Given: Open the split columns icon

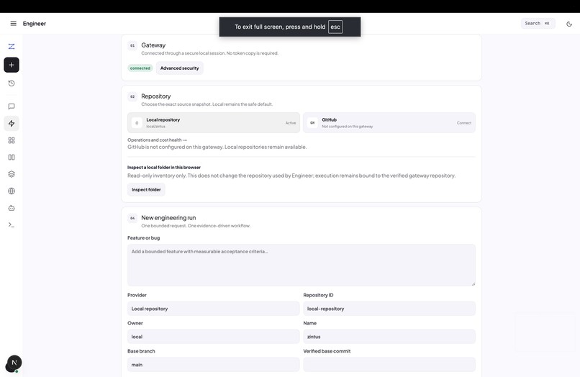Looking at the screenshot, I should pos(12,158).
